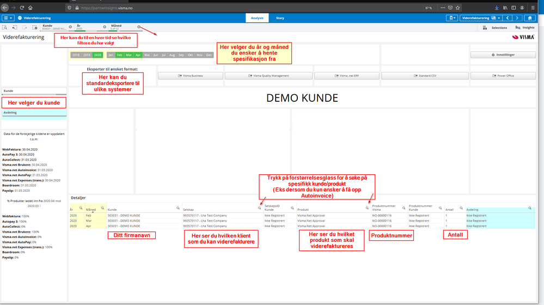
Task: Open browser downloads
Action: (x=497, y=8)
